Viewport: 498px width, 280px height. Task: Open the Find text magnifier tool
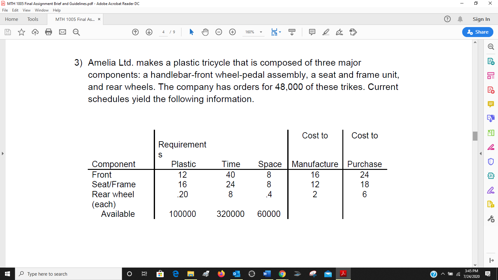point(76,32)
